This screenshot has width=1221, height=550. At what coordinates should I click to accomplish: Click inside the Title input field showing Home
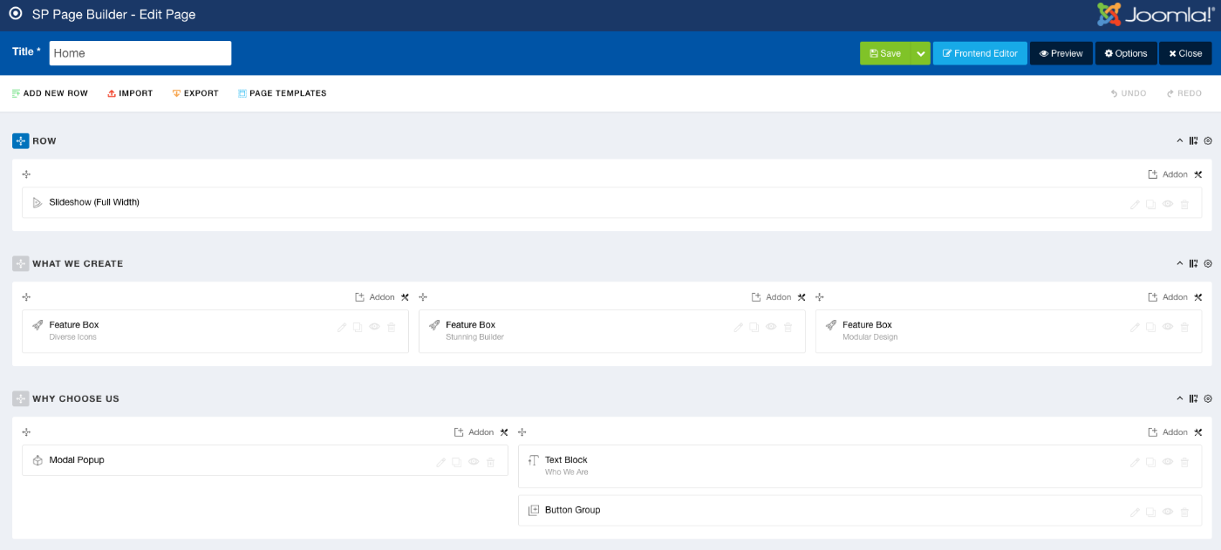140,53
